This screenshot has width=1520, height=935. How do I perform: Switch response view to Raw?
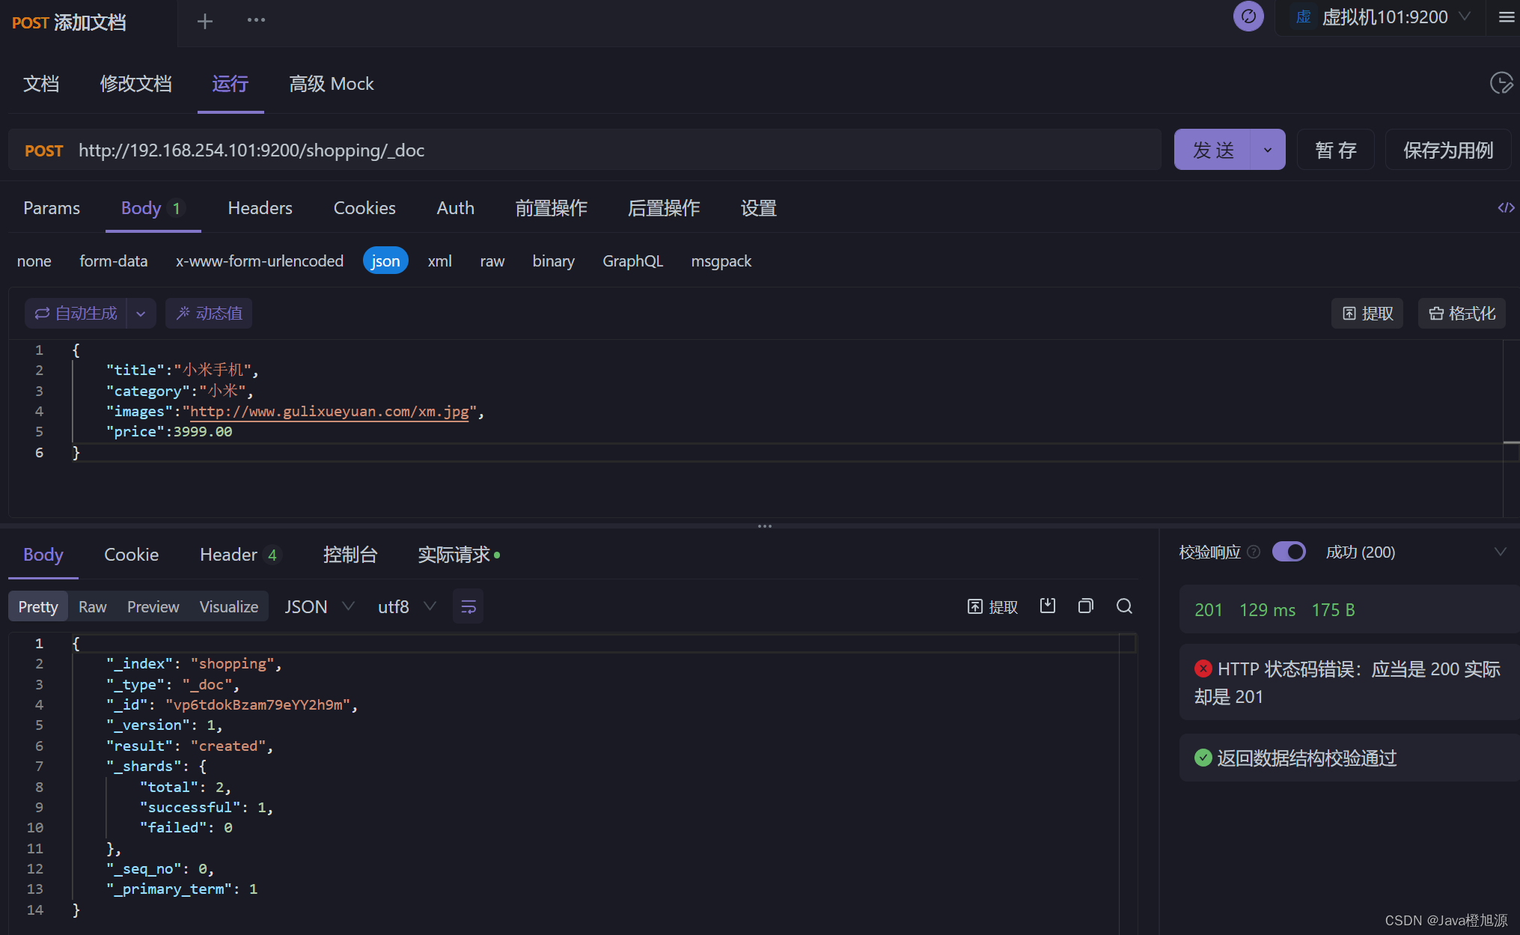coord(93,606)
